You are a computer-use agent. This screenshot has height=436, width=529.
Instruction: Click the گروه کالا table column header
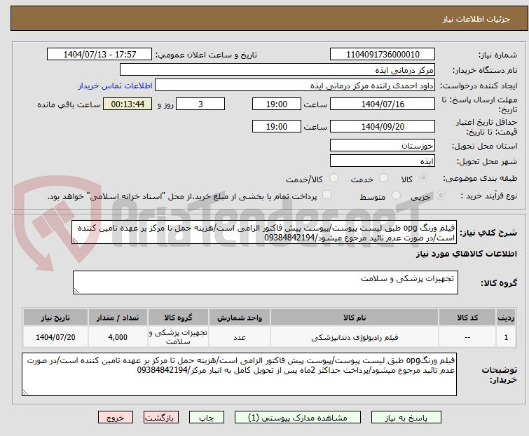click(178, 318)
